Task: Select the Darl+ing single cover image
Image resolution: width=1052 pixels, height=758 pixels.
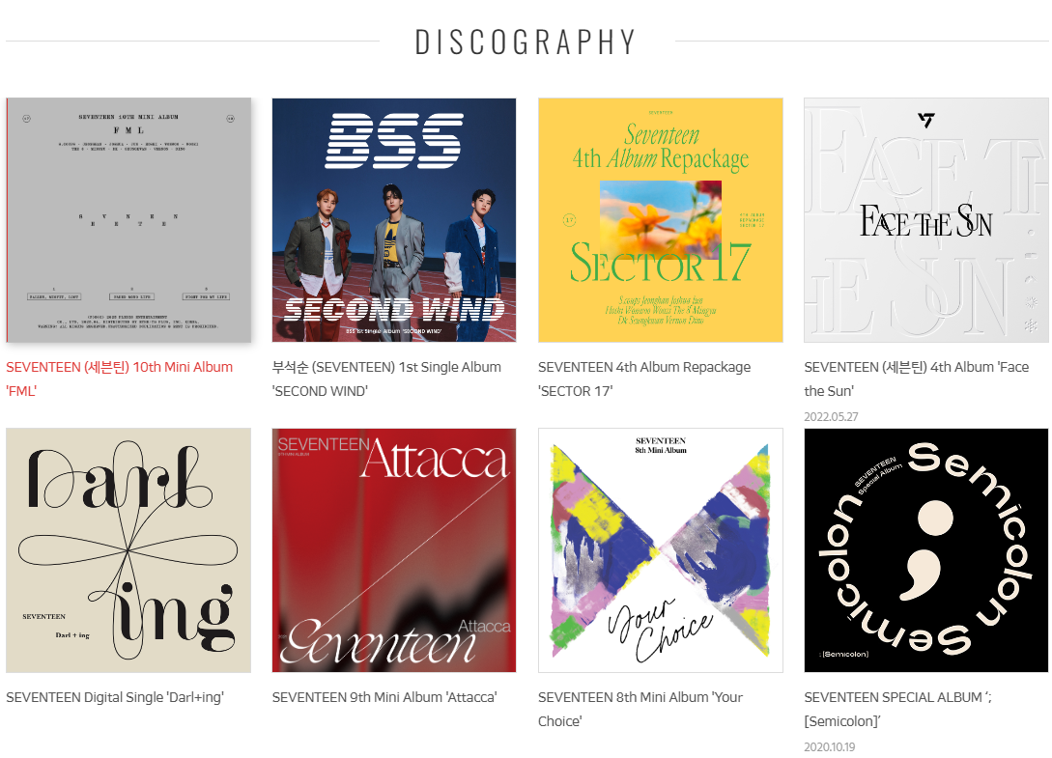Action: tap(128, 550)
